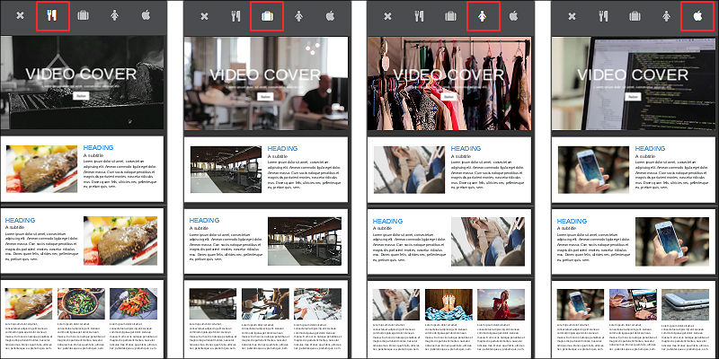719x359 pixels.
Task: Select the briefcase icon in the tech-themed panel
Action: [x=635, y=16]
